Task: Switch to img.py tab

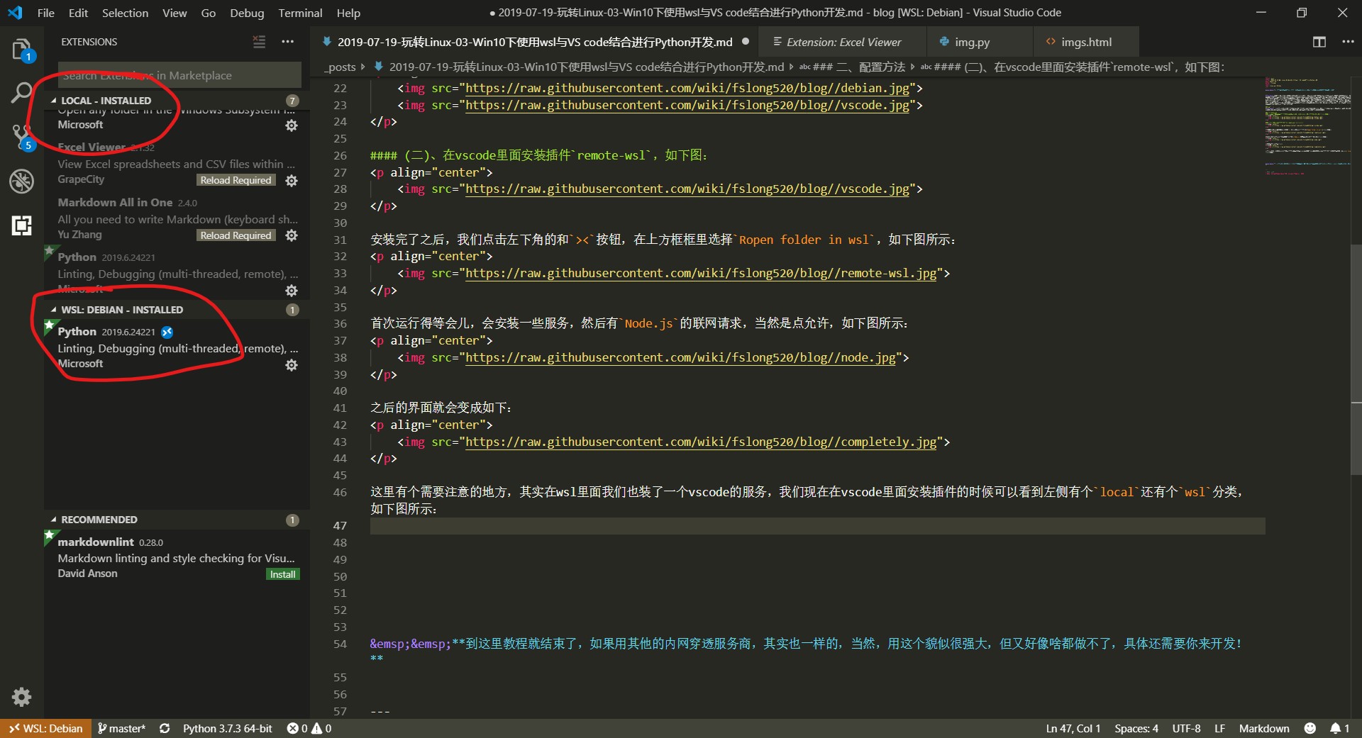Action: click(x=980, y=42)
